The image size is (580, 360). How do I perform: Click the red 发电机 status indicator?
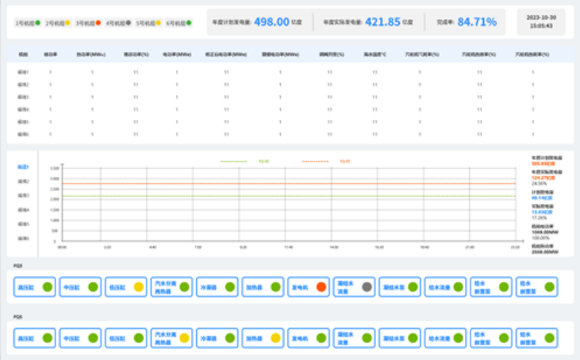pos(320,287)
